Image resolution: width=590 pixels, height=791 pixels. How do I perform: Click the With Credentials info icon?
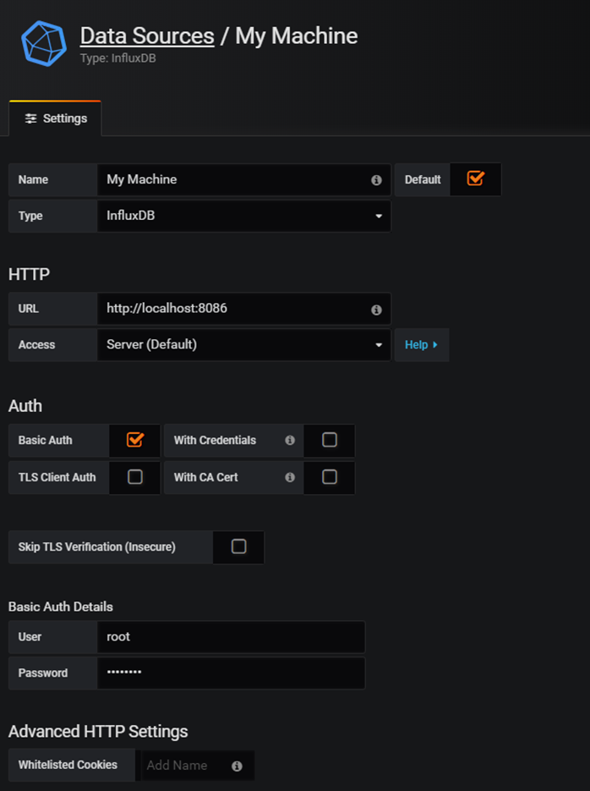[x=290, y=440]
